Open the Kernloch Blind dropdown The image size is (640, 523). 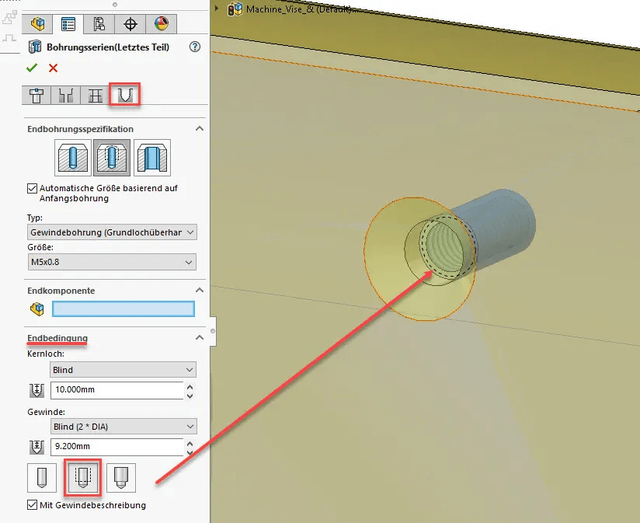coord(123,369)
